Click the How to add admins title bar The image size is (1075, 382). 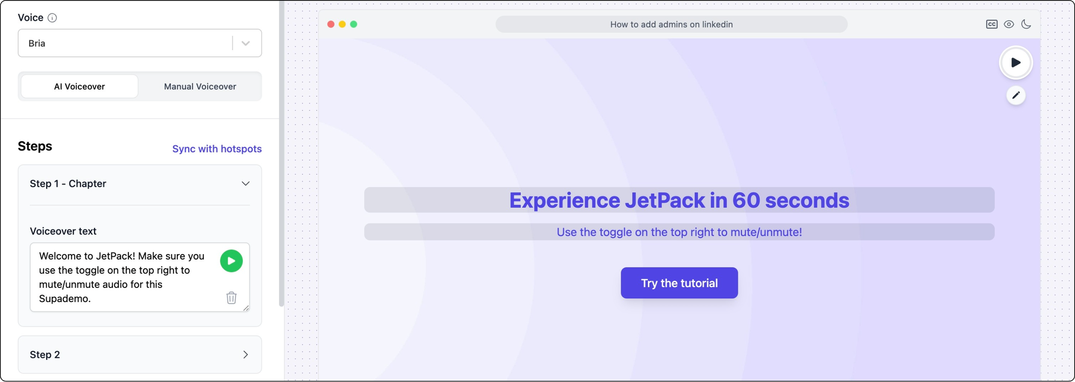[671, 24]
